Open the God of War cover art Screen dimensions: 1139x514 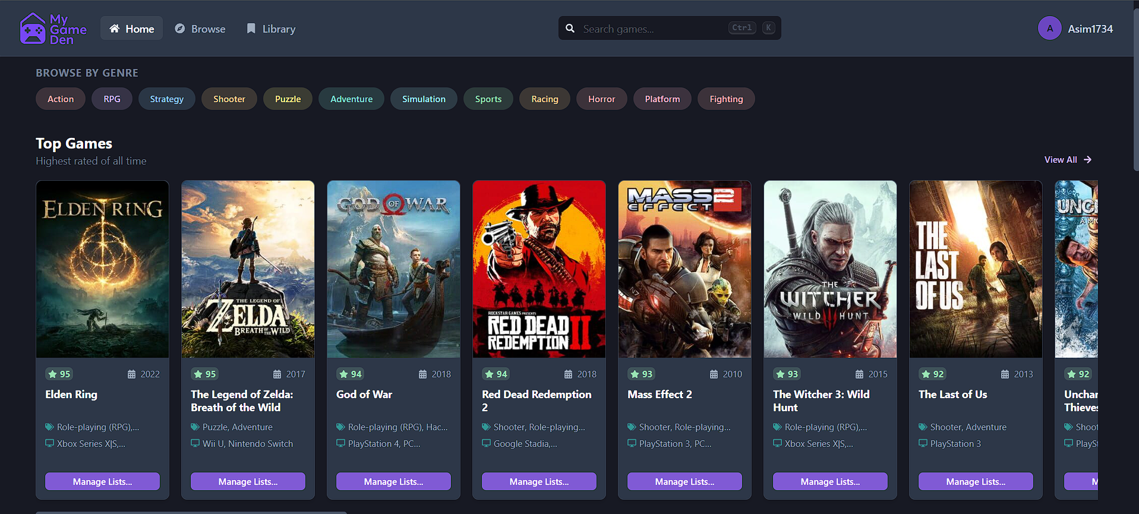click(x=393, y=269)
